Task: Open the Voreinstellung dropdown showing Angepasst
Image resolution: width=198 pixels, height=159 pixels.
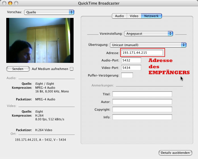Action: (149, 34)
